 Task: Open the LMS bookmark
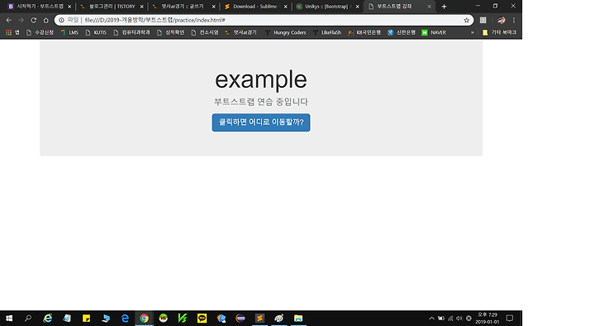pos(69,32)
